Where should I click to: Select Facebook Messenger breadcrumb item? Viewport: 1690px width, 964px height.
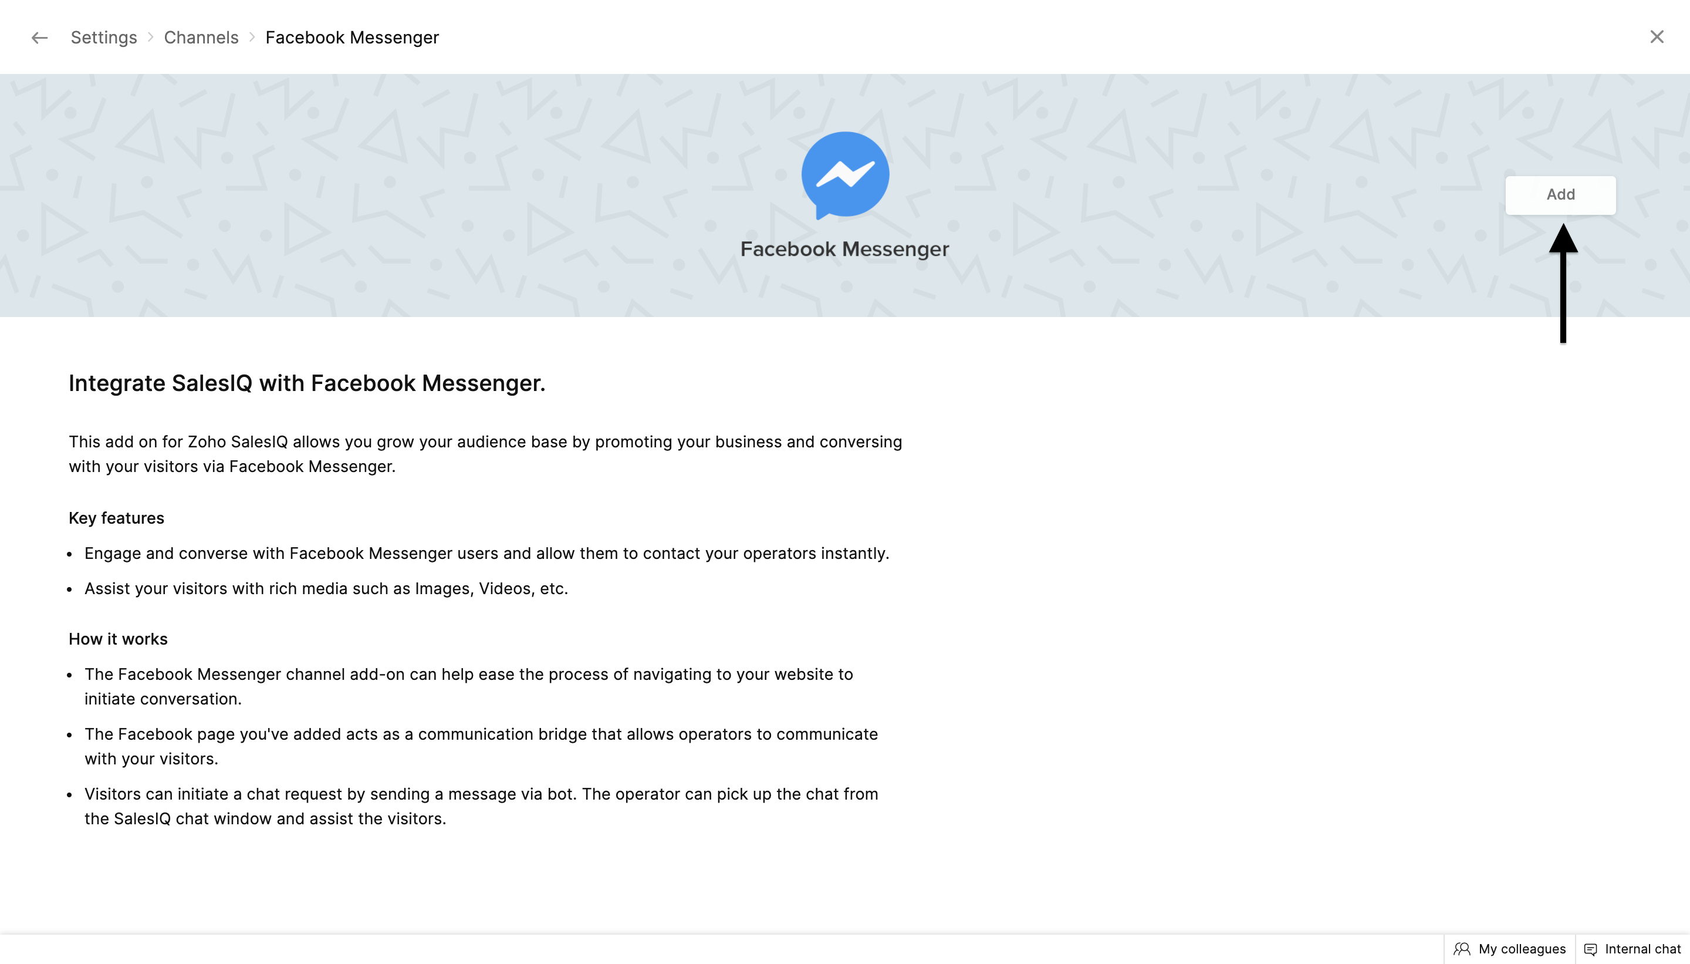[352, 38]
